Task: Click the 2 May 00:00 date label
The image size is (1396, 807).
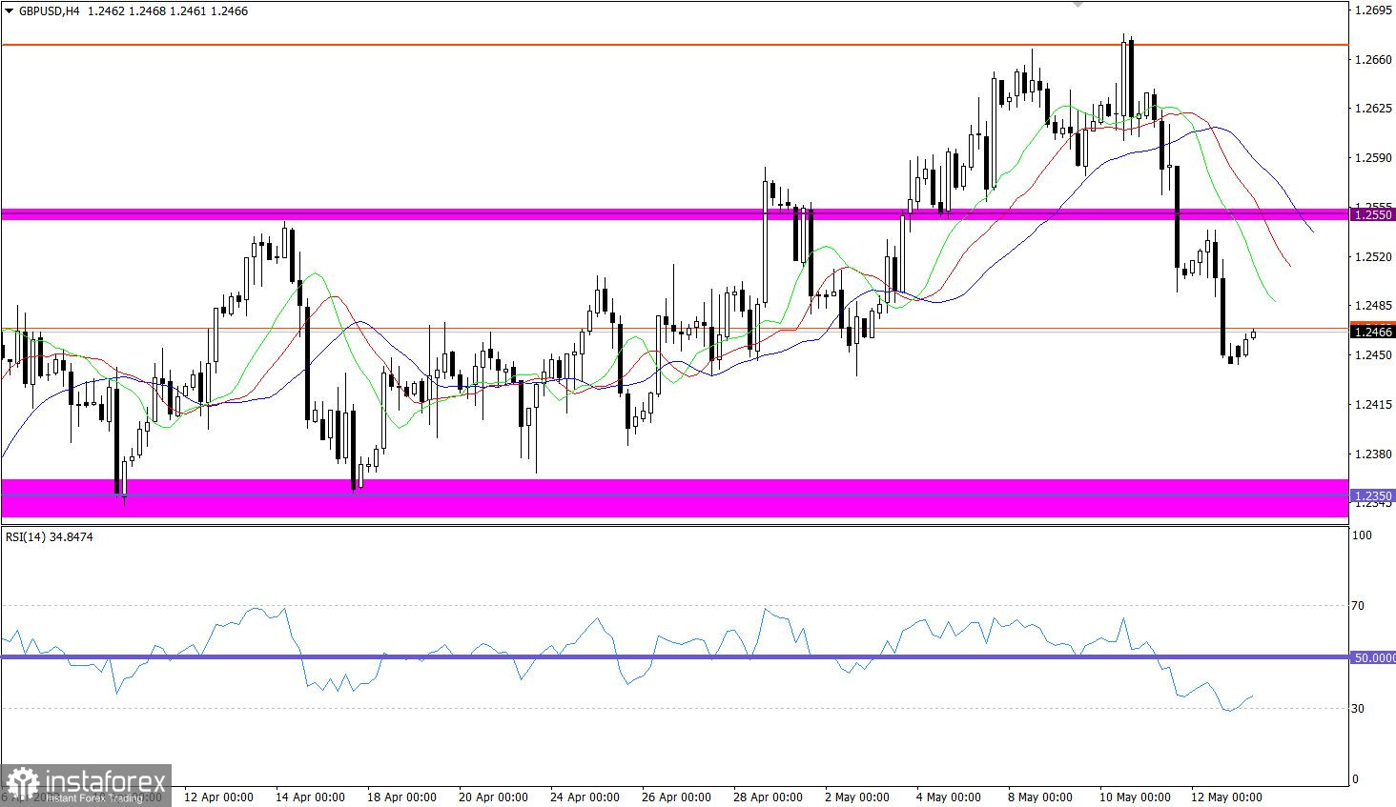Action: point(856,797)
